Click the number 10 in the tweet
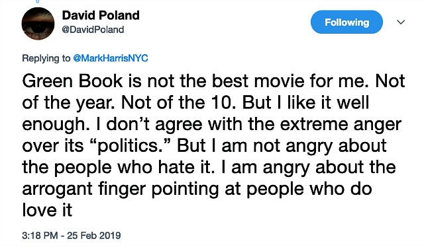Screen dimensions: 424x247 [x=221, y=102]
